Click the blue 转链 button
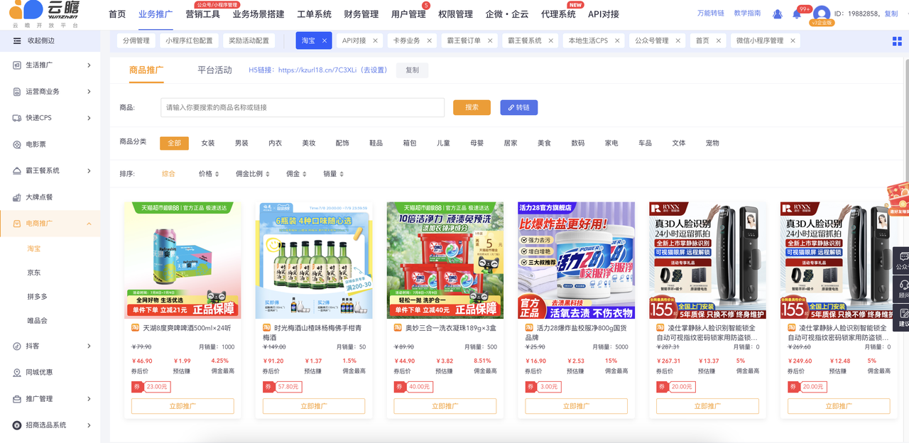Viewport: 909px width, 443px height. click(x=519, y=107)
